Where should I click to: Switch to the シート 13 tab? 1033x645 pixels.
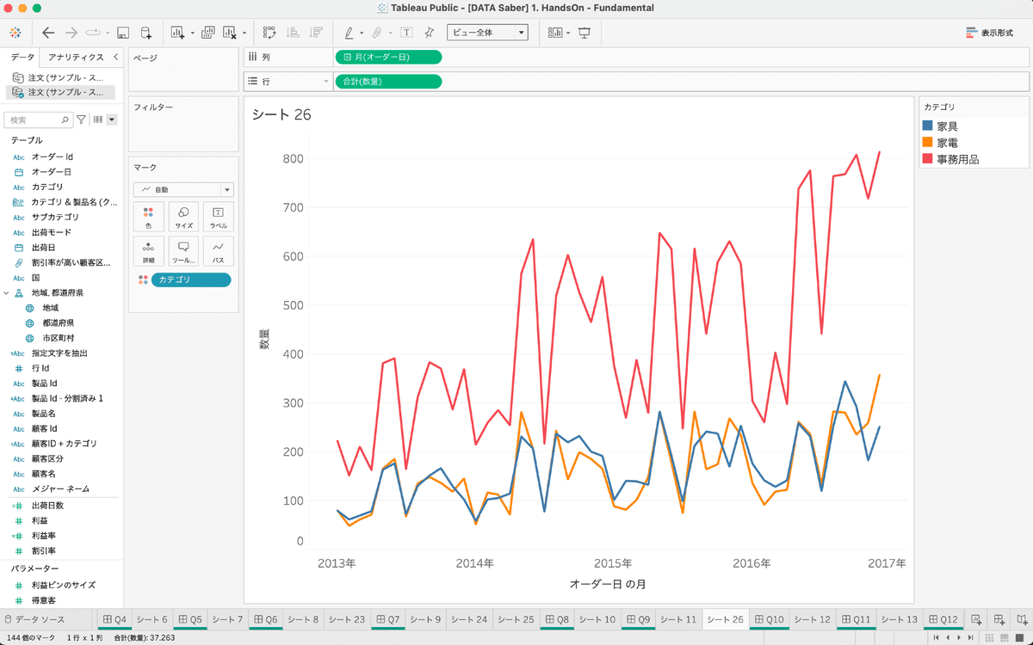coord(900,619)
